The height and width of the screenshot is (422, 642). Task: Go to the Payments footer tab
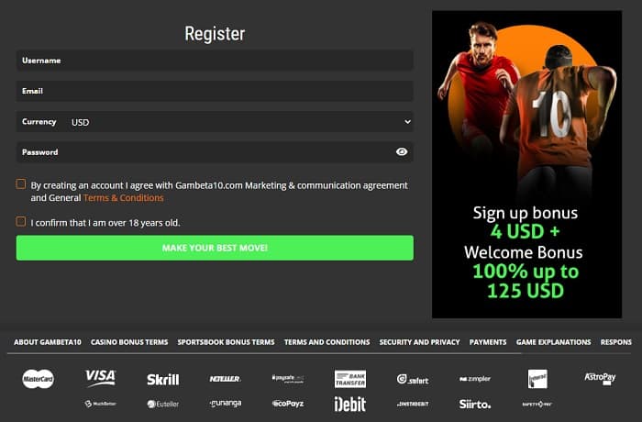488,342
